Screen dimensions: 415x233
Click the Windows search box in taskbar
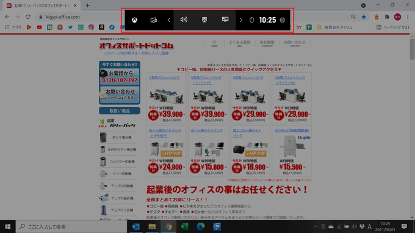[x=71, y=226]
